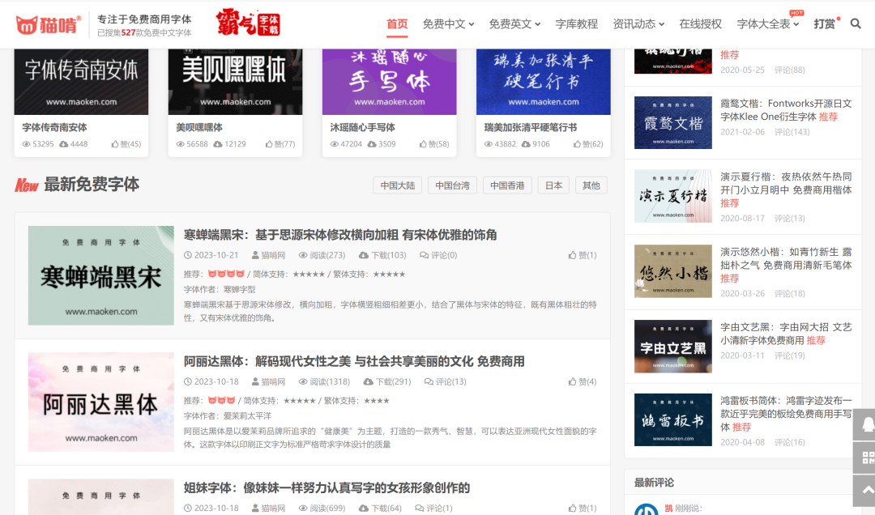Click the 霸气字体下载 banner logo
The image size is (875, 515).
click(249, 23)
